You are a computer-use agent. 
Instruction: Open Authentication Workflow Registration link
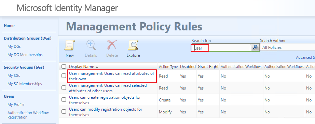28,115
